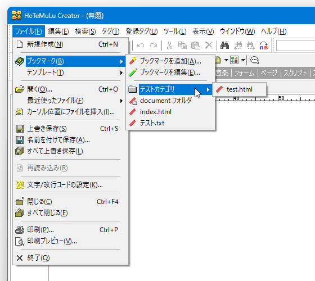Image resolution: width=315 pixels, height=281 pixels.
Task: Select New (新規作成) menu entry
Action: click(70, 44)
